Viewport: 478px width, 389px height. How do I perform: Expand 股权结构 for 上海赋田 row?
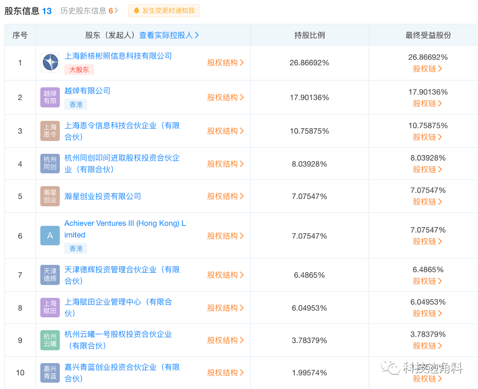pyautogui.click(x=226, y=308)
